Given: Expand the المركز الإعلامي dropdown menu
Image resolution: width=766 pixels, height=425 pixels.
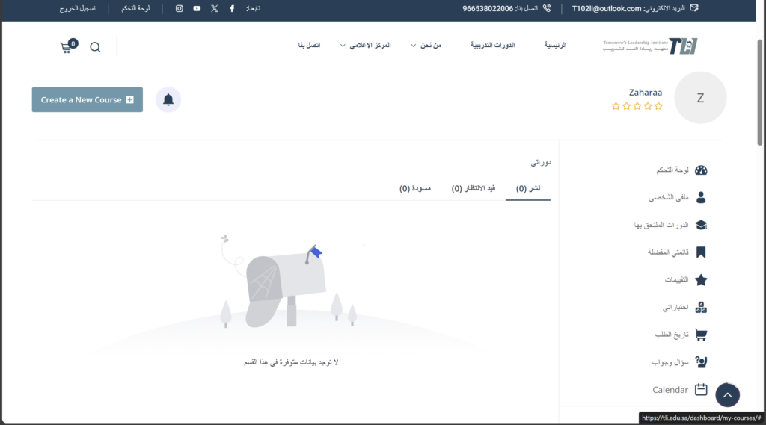Looking at the screenshot, I should pos(365,46).
